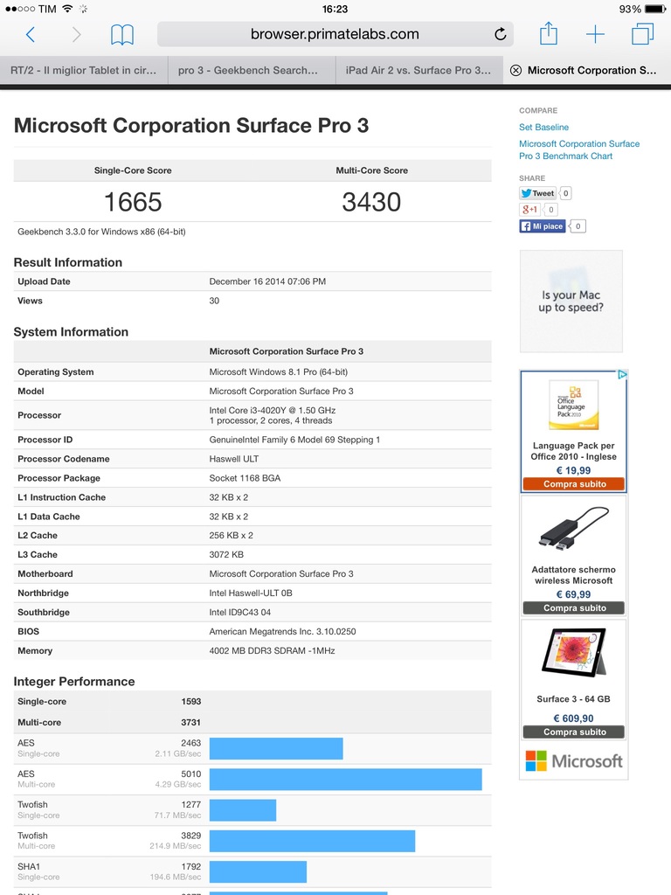Tap the browser.primatelabs.com address field
This screenshot has width=671, height=895.
[x=335, y=35]
